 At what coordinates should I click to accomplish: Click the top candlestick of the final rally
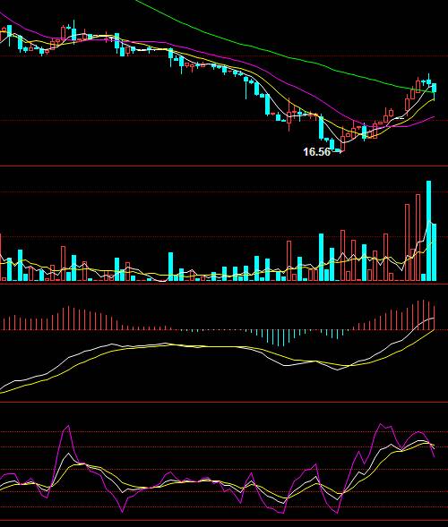point(429,80)
